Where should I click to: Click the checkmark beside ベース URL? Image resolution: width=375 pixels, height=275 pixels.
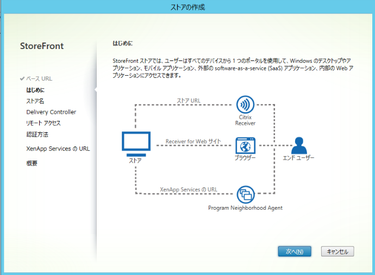point(22,78)
